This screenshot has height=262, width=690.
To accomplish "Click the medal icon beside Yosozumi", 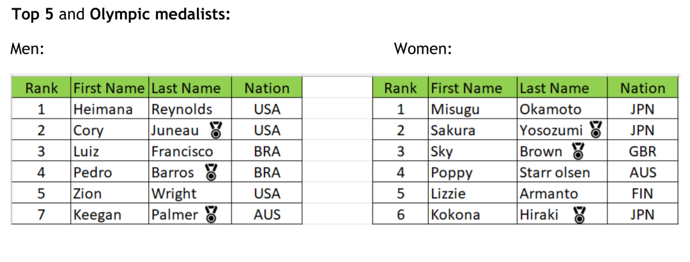I will pos(596,130).
